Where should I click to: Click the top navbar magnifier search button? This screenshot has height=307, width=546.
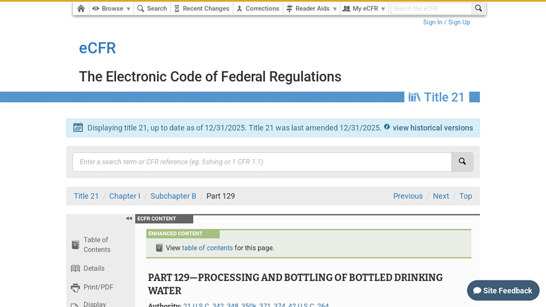[x=478, y=8]
